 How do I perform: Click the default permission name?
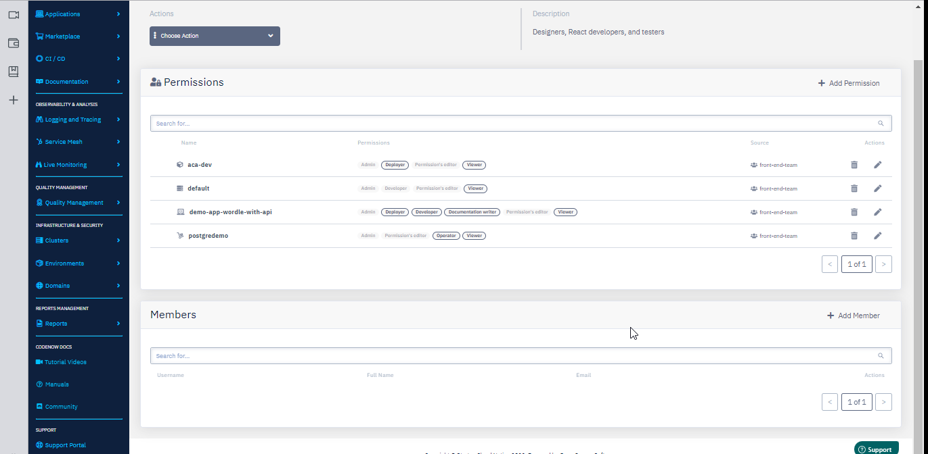[198, 188]
